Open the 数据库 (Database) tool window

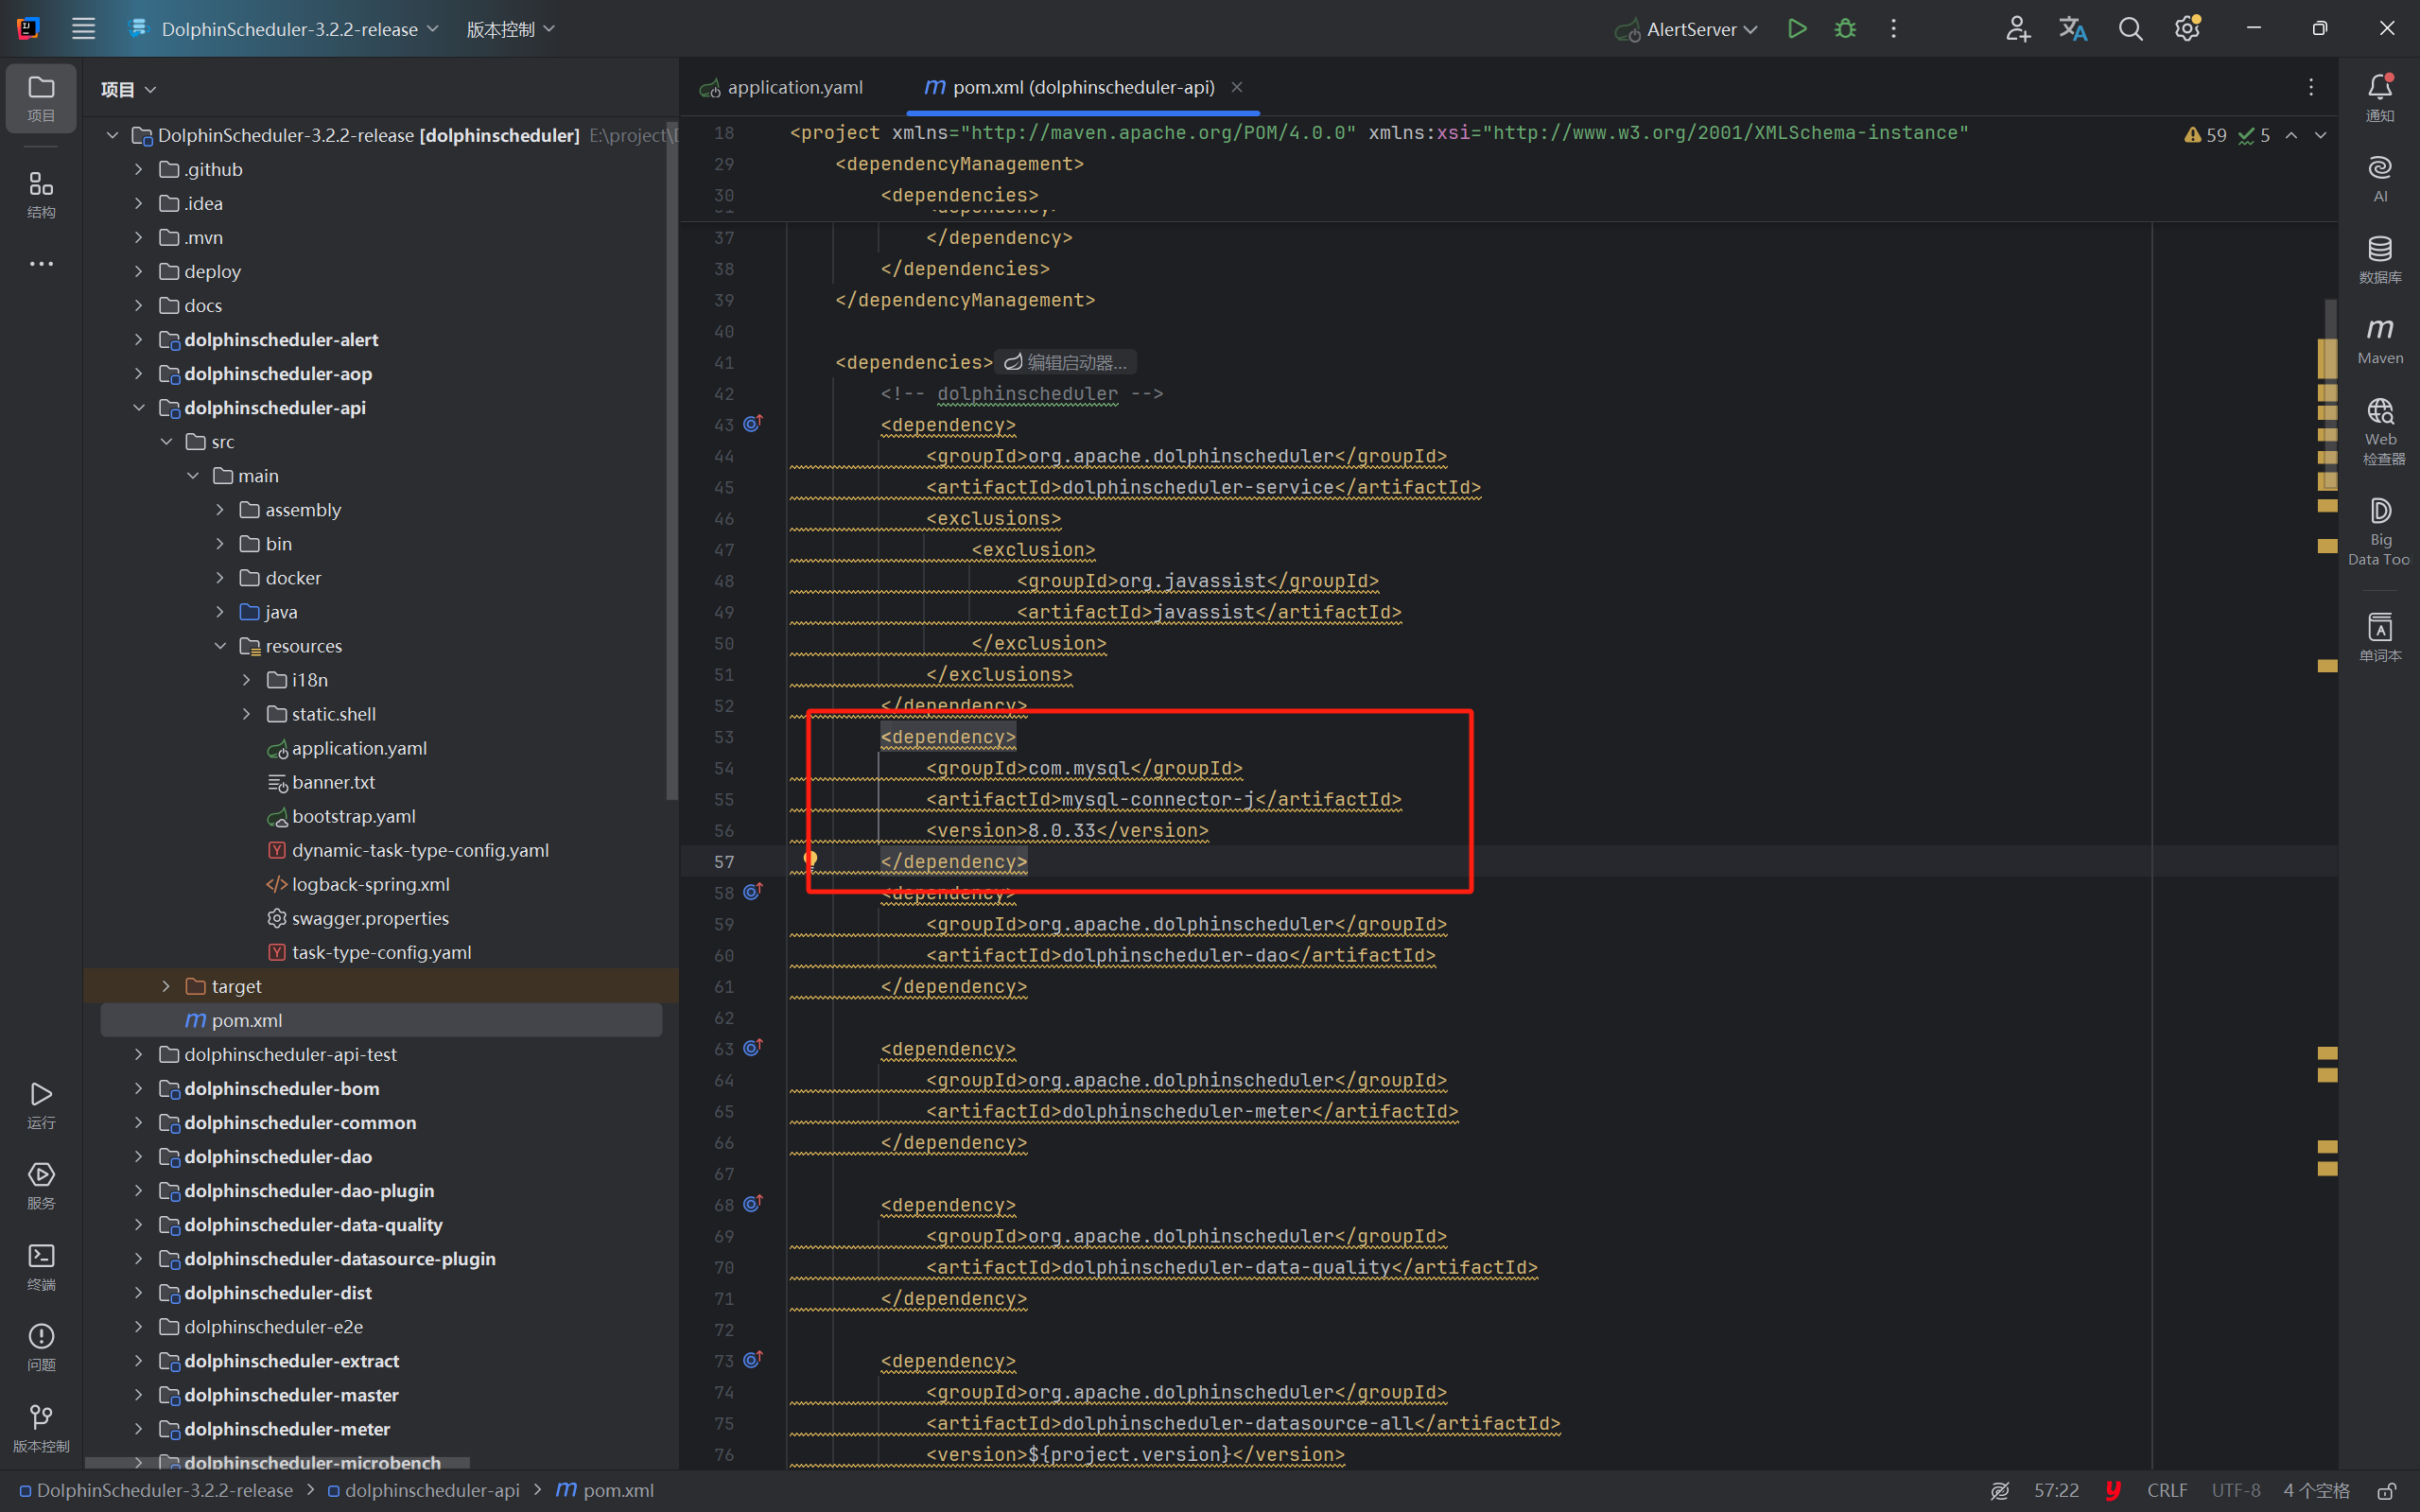point(2380,258)
